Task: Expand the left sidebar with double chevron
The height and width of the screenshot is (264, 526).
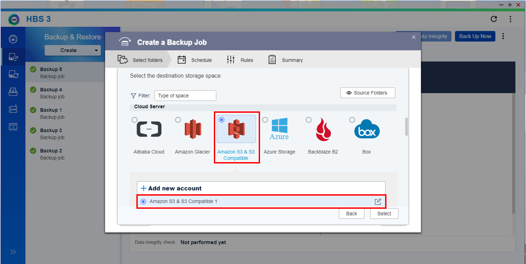Action: point(13,252)
